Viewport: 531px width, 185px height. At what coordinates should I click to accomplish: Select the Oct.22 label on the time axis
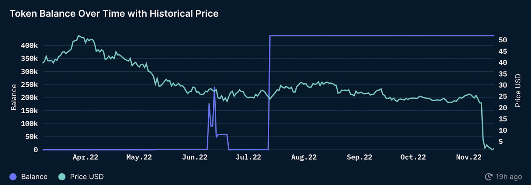413,157
